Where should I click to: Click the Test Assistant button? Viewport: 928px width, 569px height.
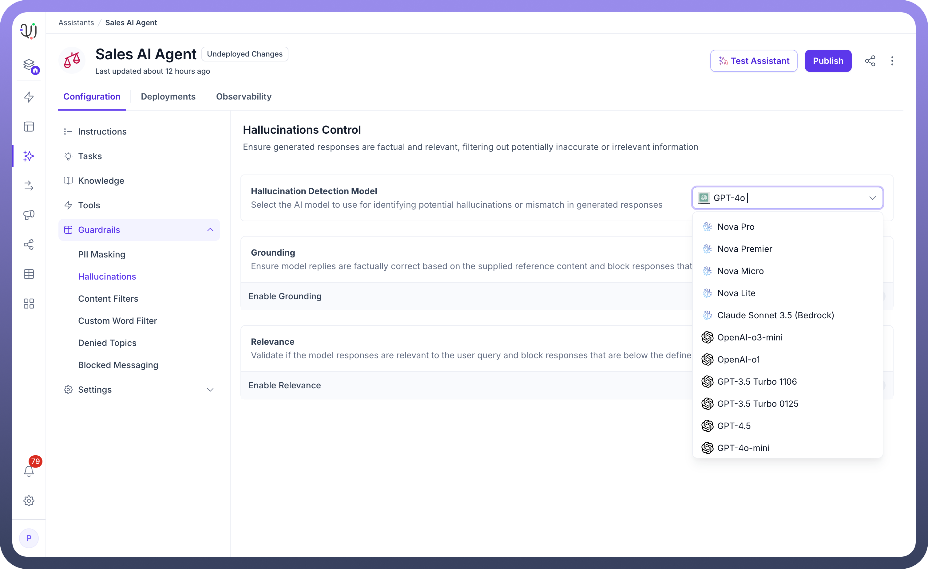[754, 61]
